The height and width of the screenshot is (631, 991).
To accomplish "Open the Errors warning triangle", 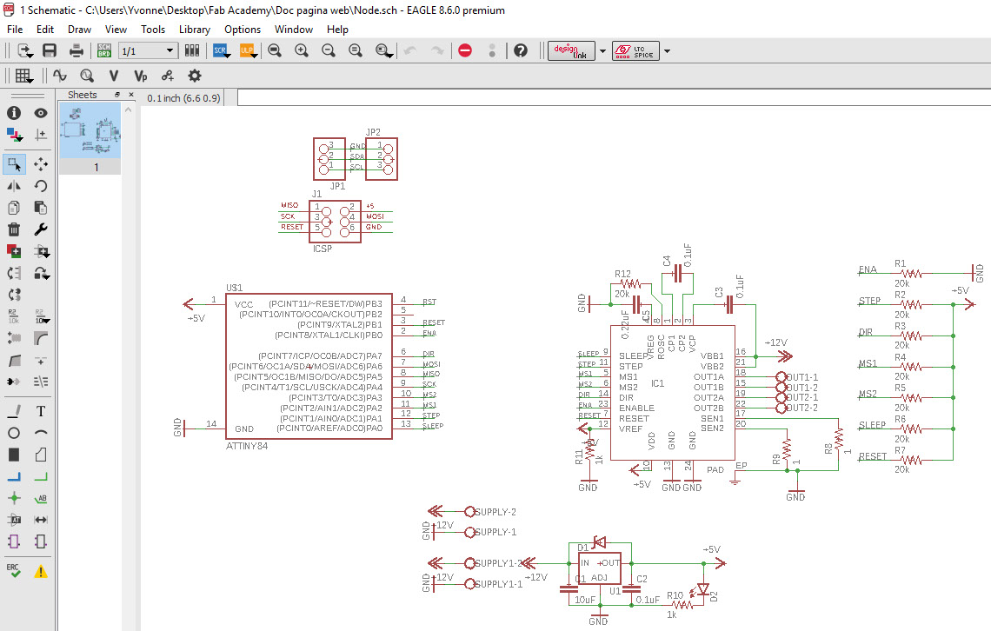I will [x=41, y=572].
